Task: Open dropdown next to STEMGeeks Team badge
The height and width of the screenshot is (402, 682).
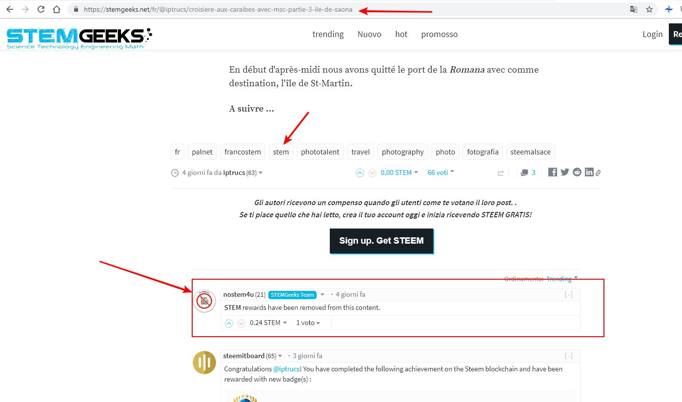Action: click(x=322, y=295)
